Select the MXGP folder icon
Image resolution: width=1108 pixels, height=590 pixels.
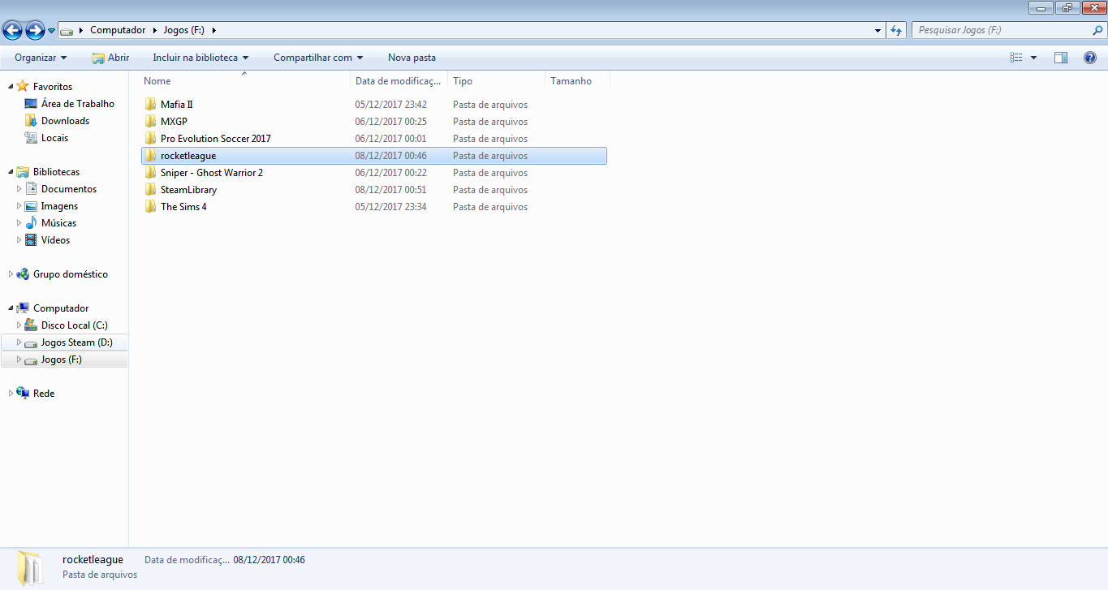click(x=150, y=121)
